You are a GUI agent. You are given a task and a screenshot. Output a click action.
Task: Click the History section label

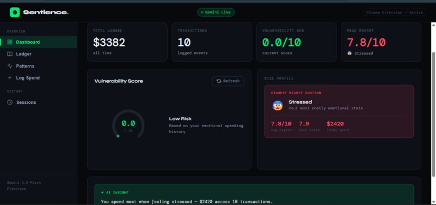(15, 91)
